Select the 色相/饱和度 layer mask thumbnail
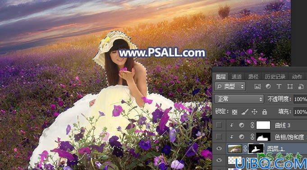This screenshot has width=307, height=170. click(263, 137)
